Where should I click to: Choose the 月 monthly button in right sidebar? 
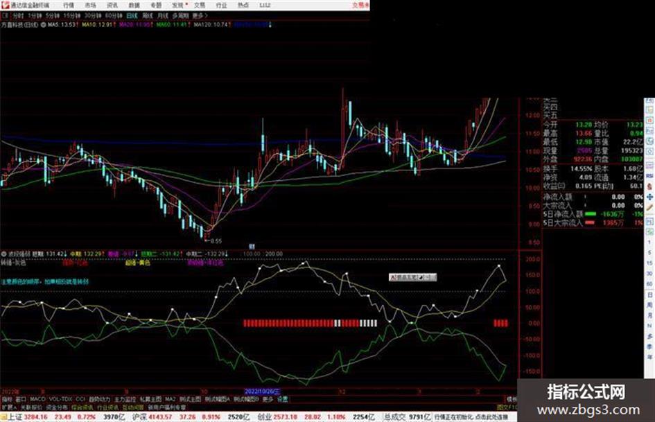(649, 315)
